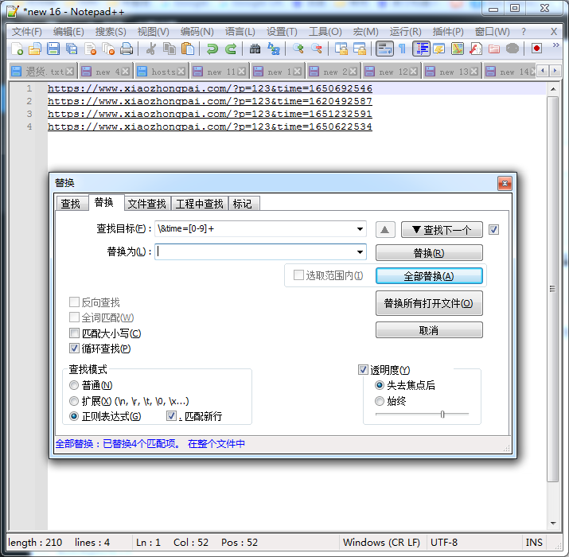This screenshot has width=569, height=557.
Task: Open 文件 menu
Action: point(27,32)
